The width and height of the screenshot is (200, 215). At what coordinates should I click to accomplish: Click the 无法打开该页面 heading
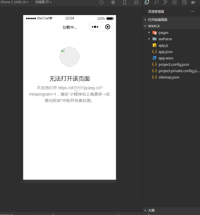click(x=70, y=79)
